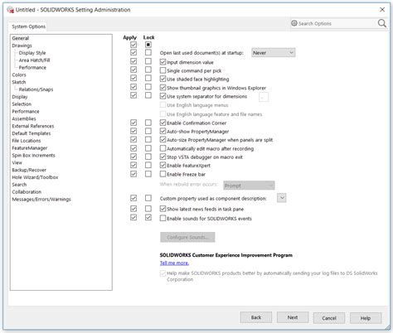Toggle Stop VSTA debugger on macro exit
This screenshot has height=333, width=393.
click(163, 157)
